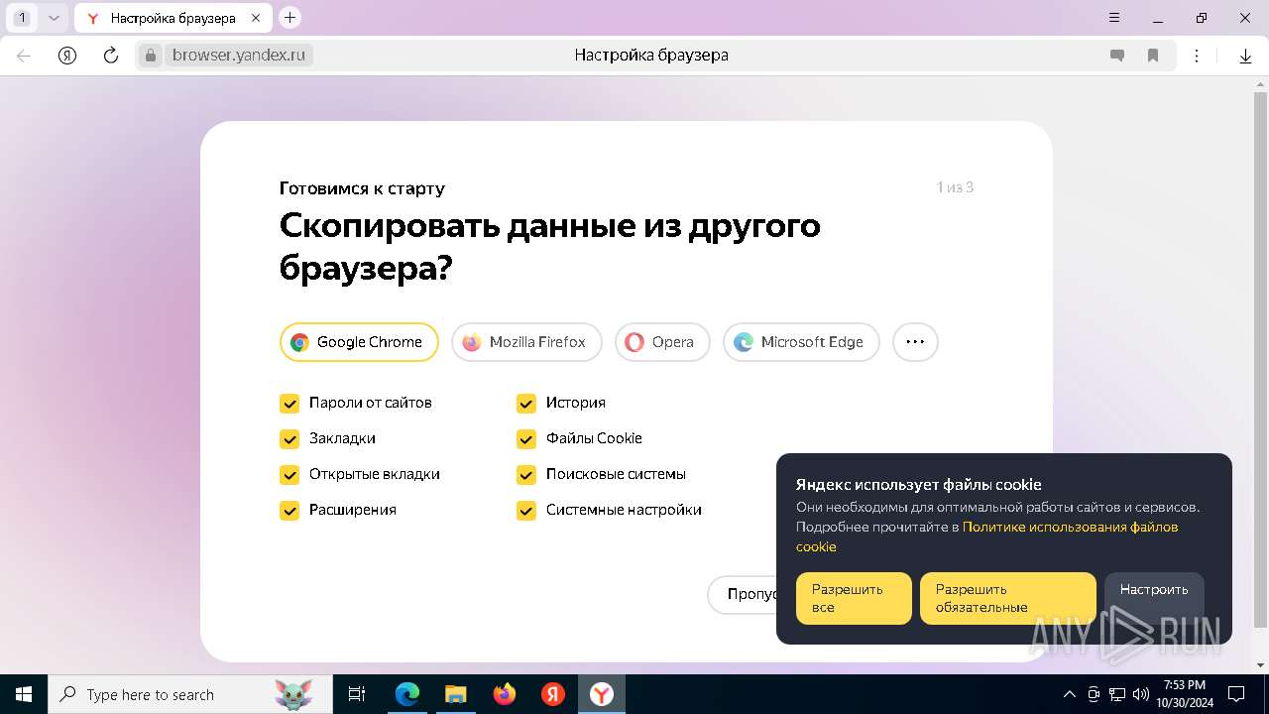Open the network tray icon
The width and height of the screenshot is (1269, 714).
point(1117,694)
